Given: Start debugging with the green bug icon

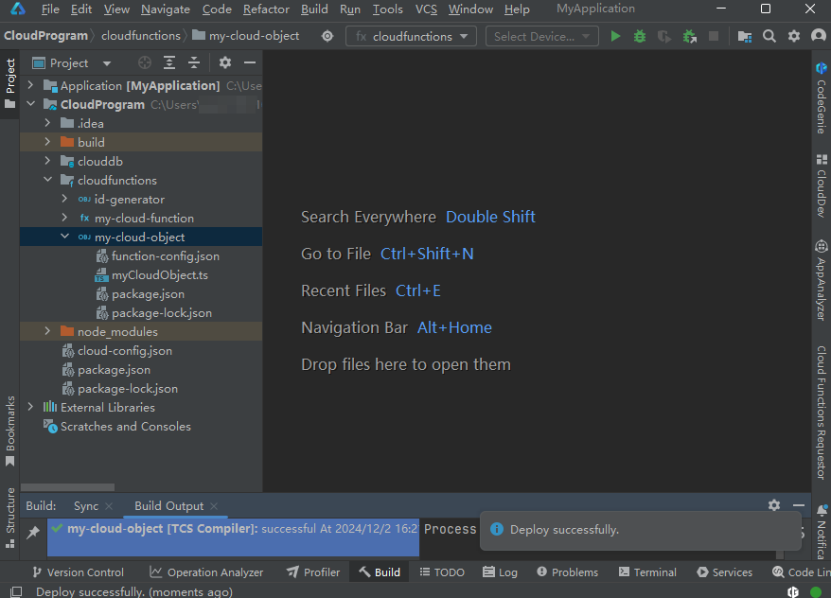Looking at the screenshot, I should 640,36.
